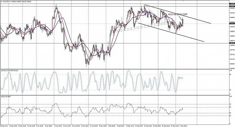Click the RSI(14) indicator label
The height and width of the screenshot is (127, 235).
tap(3, 97)
